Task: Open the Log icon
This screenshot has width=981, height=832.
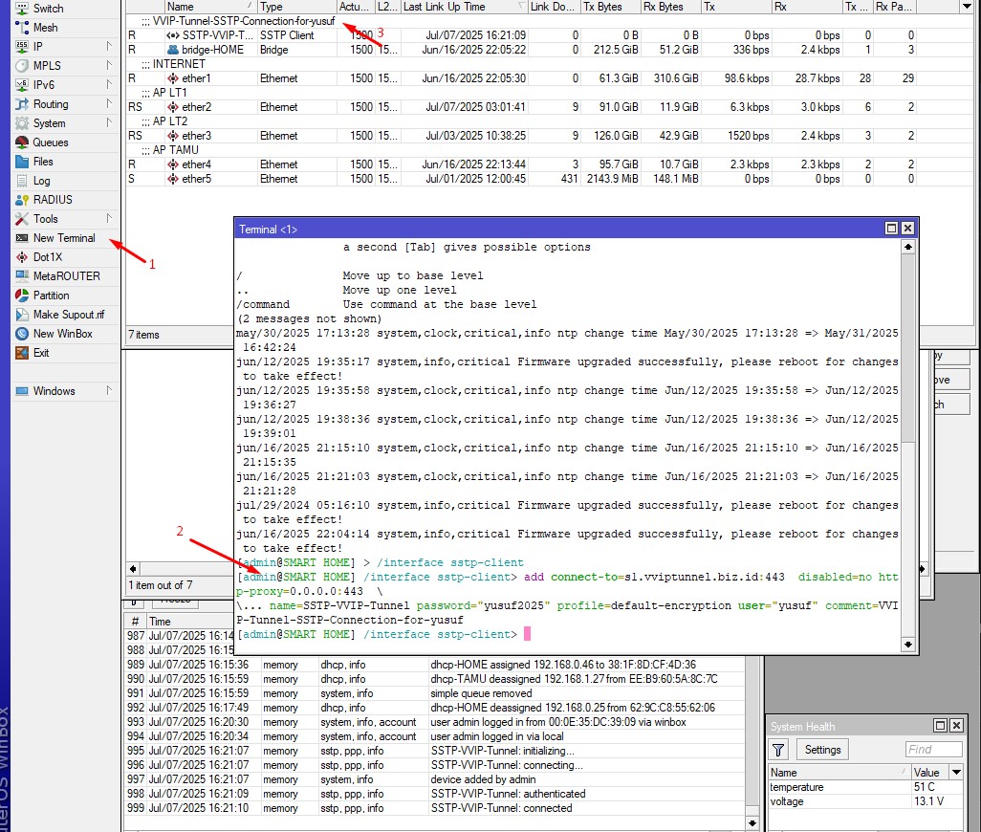Action: [22, 181]
